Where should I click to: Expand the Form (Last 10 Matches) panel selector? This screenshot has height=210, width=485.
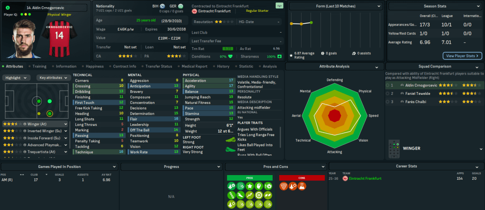pos(377,6)
